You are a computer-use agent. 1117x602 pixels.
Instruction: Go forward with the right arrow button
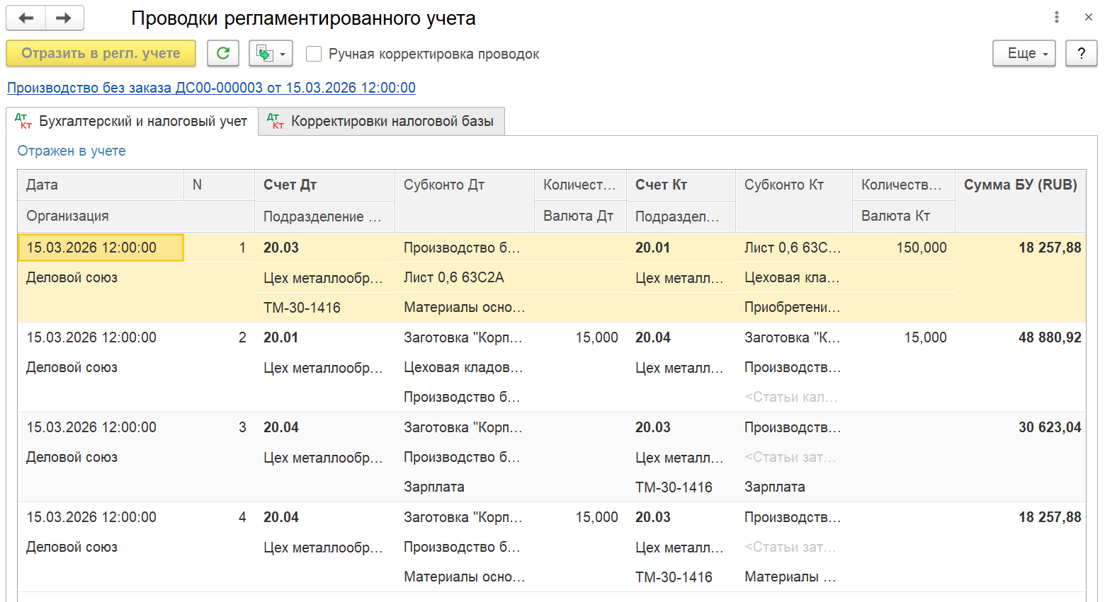tap(64, 18)
